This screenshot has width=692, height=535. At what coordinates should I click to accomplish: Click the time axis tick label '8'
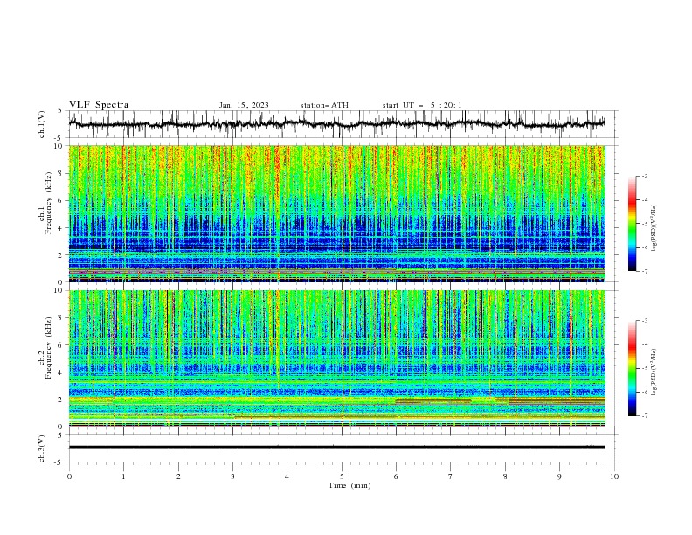point(505,476)
